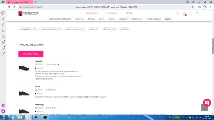Click the padlock site security icon

point(20,7)
